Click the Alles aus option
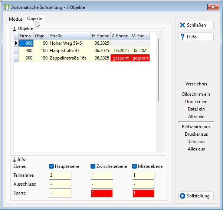Viewport: 223px width, 210px height. (x=196, y=149)
